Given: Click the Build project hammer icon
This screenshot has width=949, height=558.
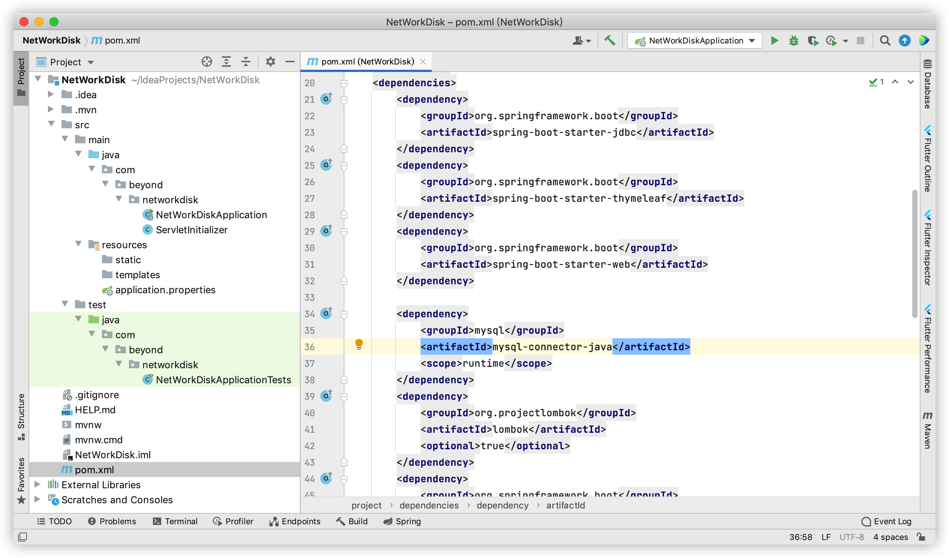Looking at the screenshot, I should coord(610,41).
